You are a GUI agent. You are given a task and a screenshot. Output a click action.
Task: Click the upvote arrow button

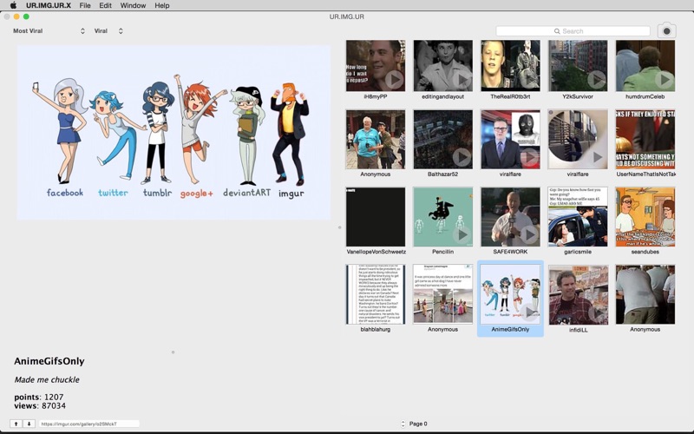(16, 424)
